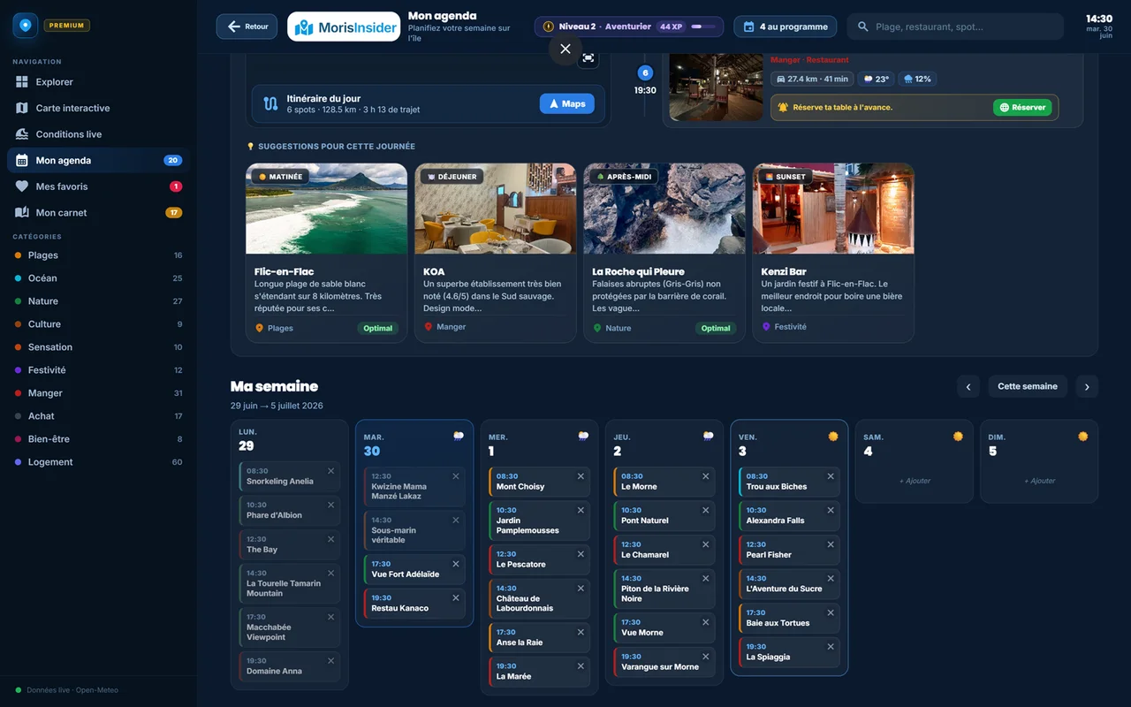Remove Mont Choisy from Wednesday schedule
This screenshot has height=707, width=1131.
581,476
